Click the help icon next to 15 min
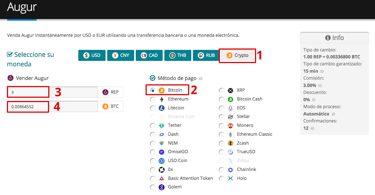375x195 pixels. click(x=322, y=71)
